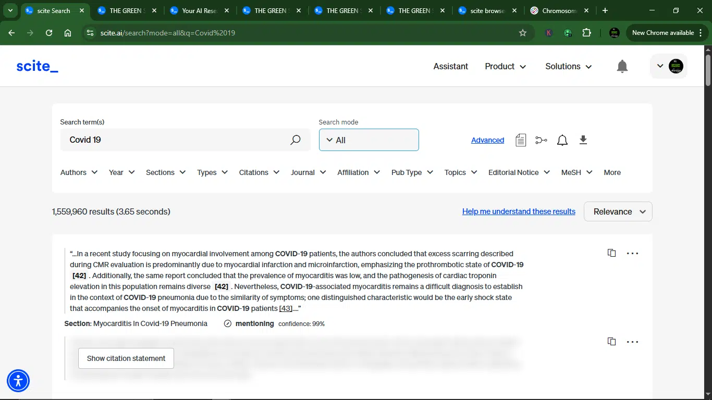Open the Assistant page

point(450,66)
